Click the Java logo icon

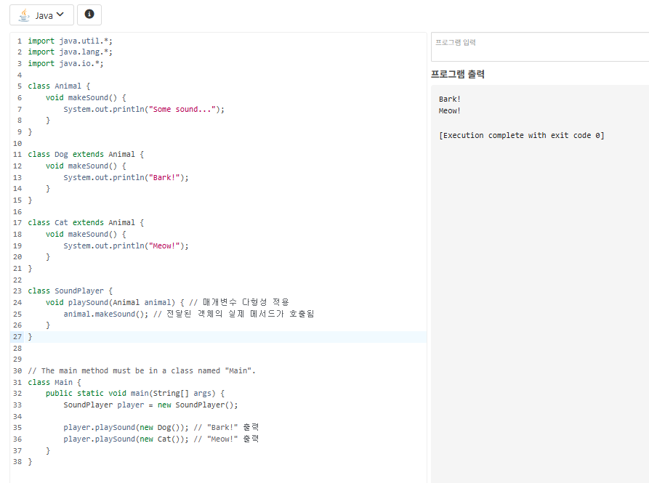click(24, 15)
